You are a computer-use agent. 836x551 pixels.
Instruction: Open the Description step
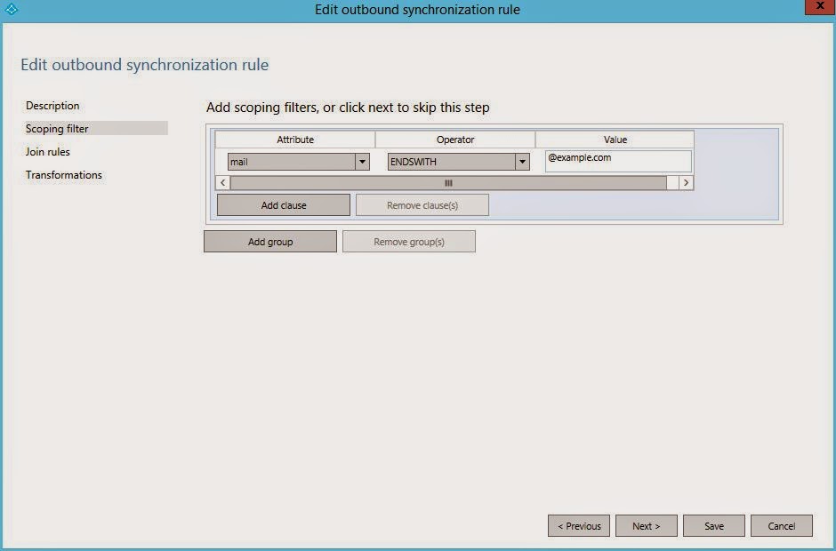click(x=52, y=106)
